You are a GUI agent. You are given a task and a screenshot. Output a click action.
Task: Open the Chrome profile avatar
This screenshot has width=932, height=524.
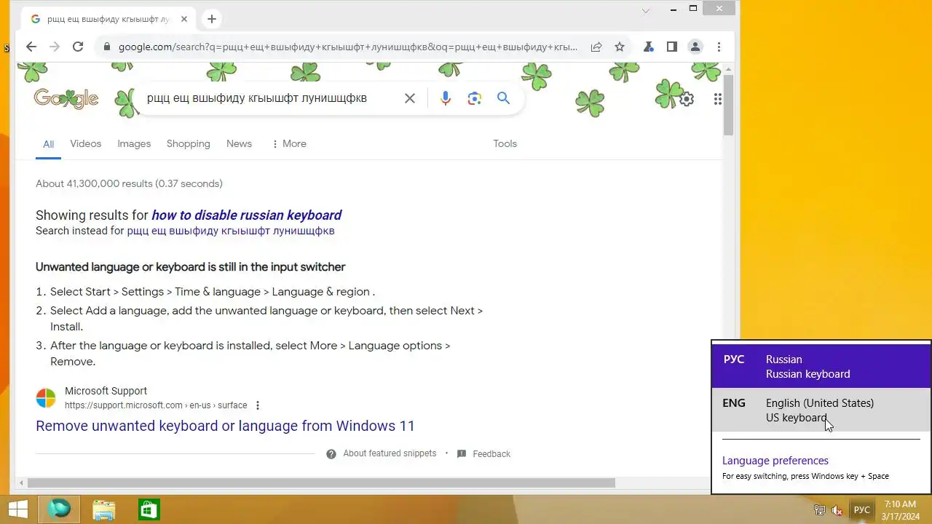pos(695,47)
